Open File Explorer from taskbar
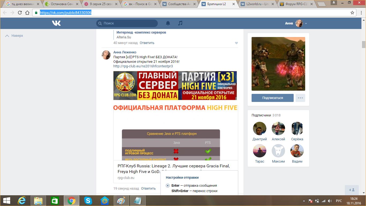Viewport: 366px width, 206px height. [38, 201]
